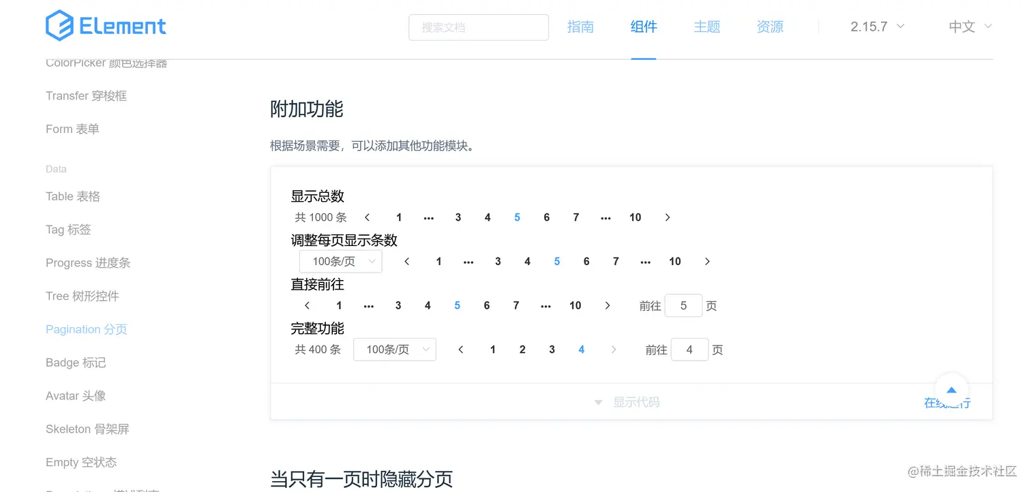Screen dimensions: 1031x492
Task: Click the ellipsis before page 3 in 直接前往 demo
Action: [x=368, y=305]
